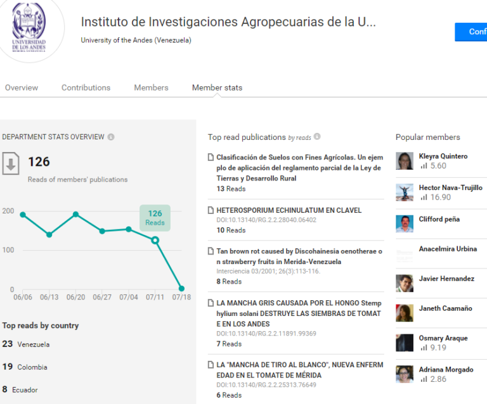Click Adriana Morgado's avatar thumbnail
This screenshot has width=487, height=404.
coord(405,374)
